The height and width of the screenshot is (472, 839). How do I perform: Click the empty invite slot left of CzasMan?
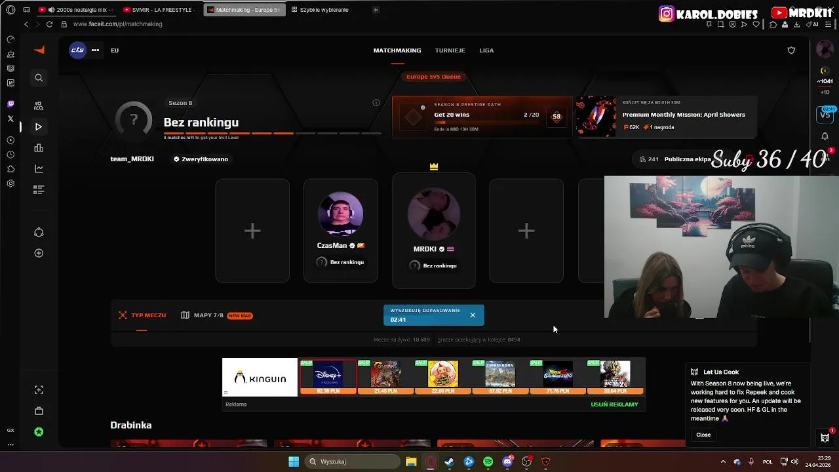point(252,231)
